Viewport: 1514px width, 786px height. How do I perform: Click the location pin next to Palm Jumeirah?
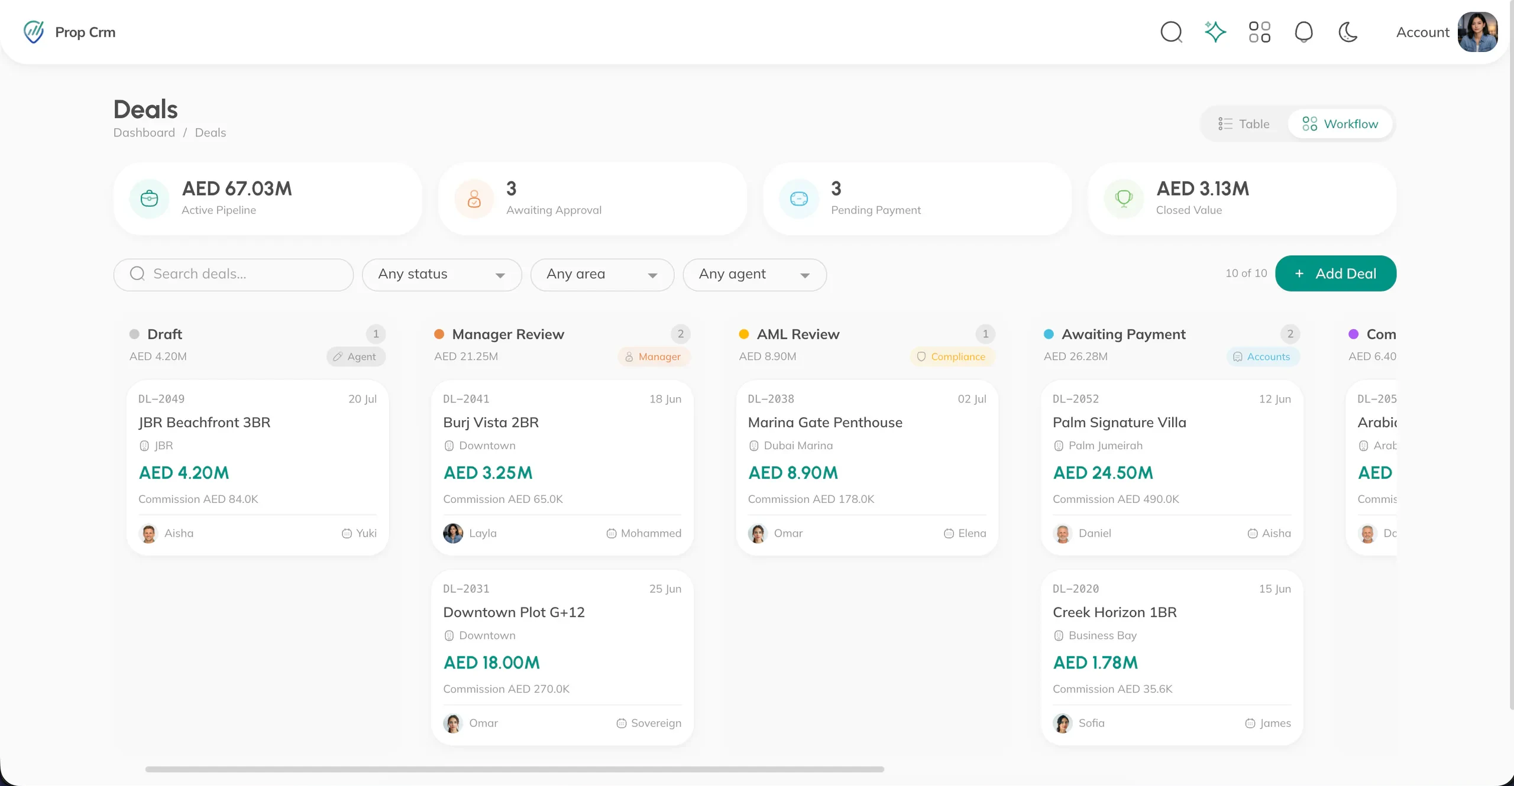[x=1058, y=446]
